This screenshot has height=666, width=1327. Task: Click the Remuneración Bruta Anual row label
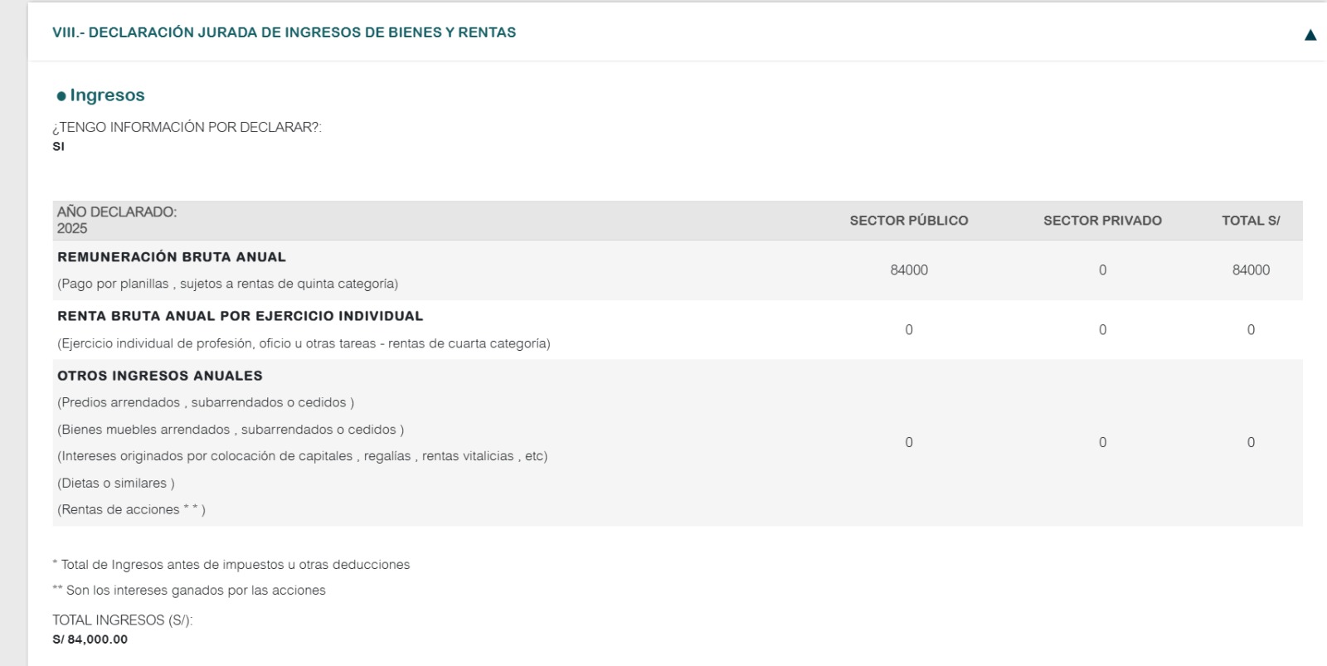[x=172, y=257]
